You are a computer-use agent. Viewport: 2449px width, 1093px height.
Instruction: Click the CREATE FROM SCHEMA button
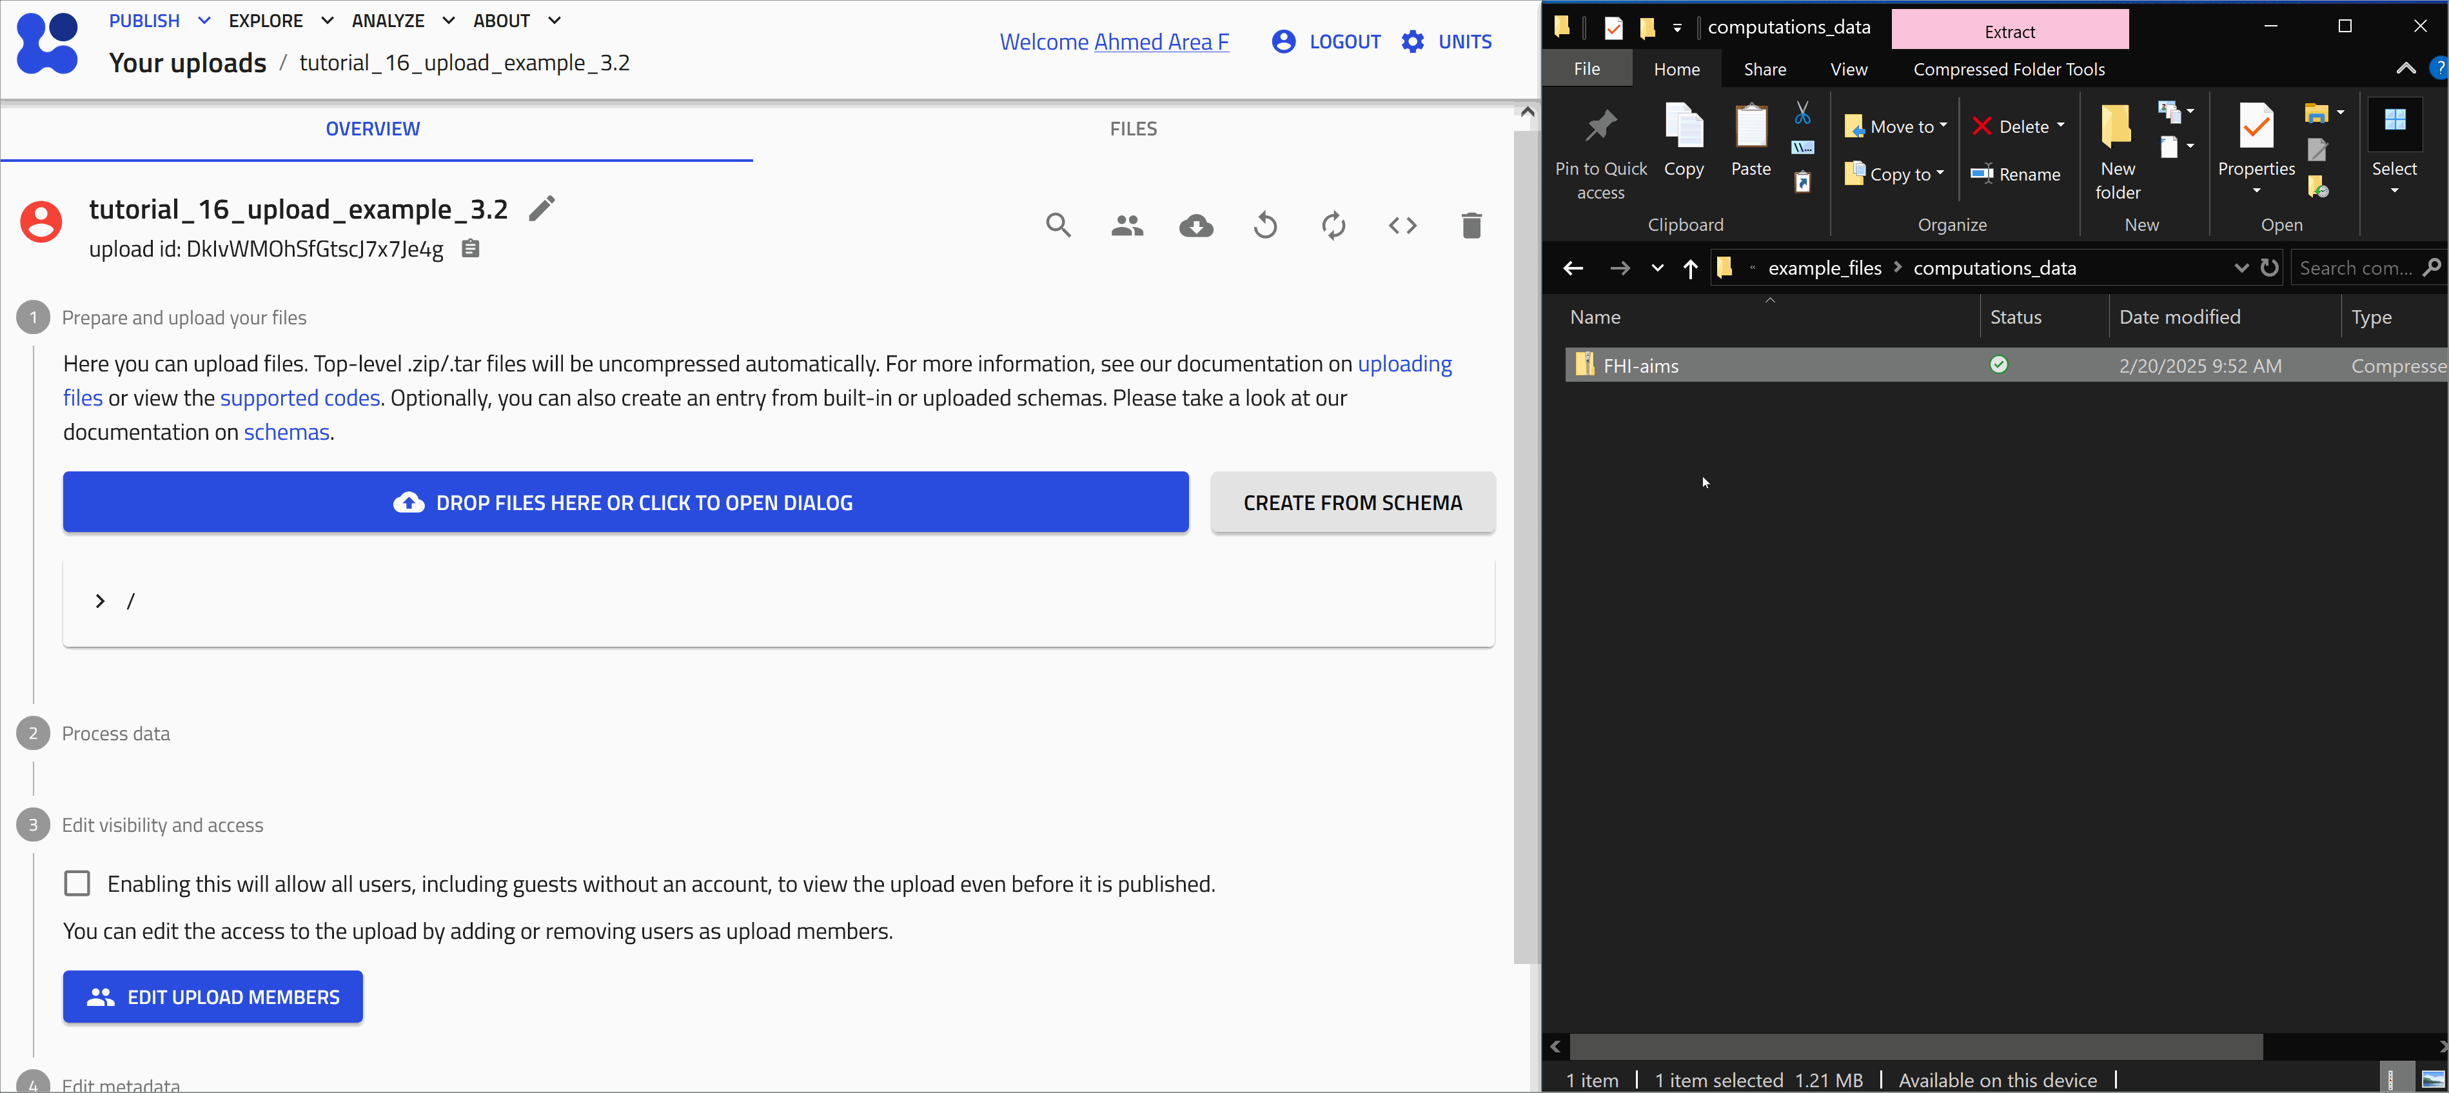[1352, 503]
